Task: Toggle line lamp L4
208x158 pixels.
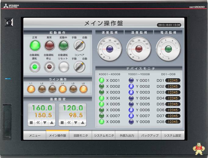Action: point(63,89)
